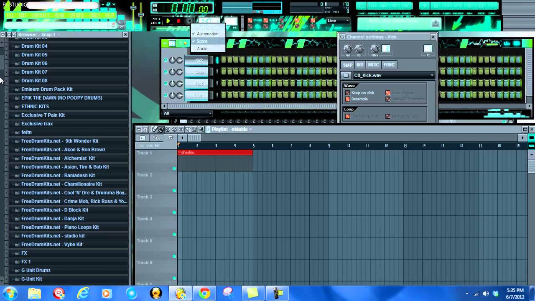Toggle Ping pong loop option
Screen dimensions: 535x301
point(388,116)
